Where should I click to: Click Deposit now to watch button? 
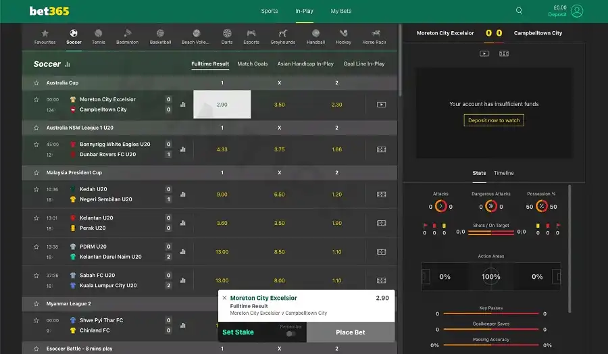pyautogui.click(x=494, y=120)
